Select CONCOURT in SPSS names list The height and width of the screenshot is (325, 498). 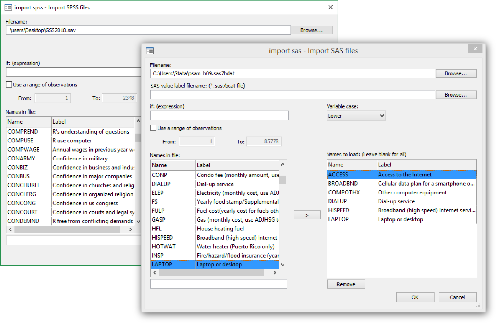(x=70, y=212)
